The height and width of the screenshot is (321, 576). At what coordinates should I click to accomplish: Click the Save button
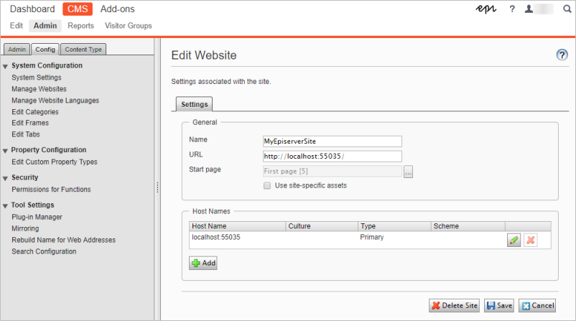click(498, 305)
